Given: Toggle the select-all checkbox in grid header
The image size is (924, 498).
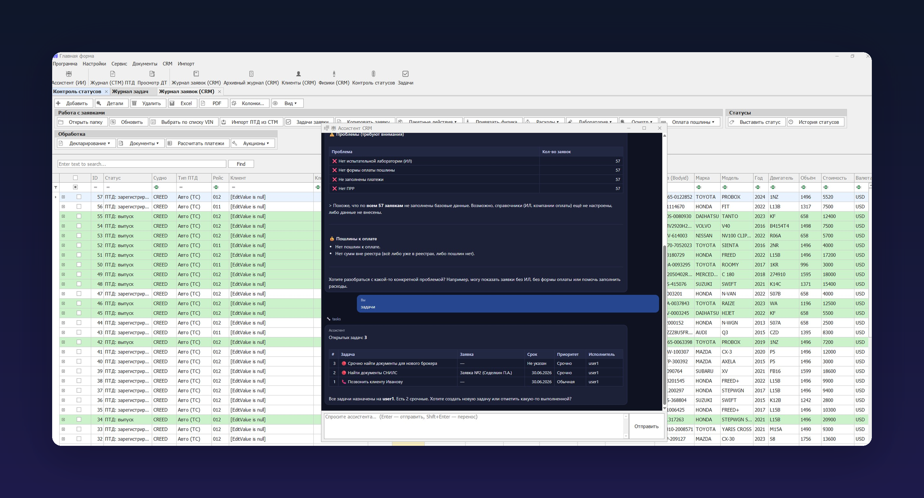Looking at the screenshot, I should [x=75, y=178].
